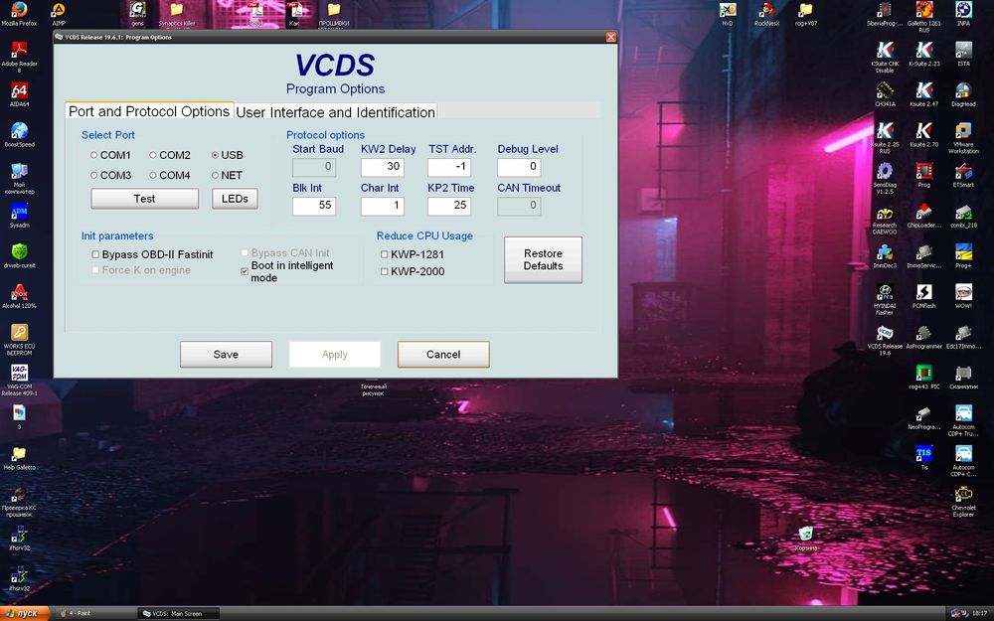Open the BoostSpeed desktop icon
This screenshot has height=621, width=994.
point(19,135)
